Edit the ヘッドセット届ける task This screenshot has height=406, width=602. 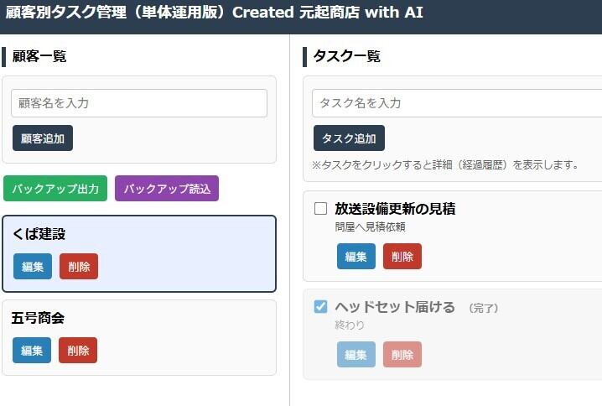point(356,354)
